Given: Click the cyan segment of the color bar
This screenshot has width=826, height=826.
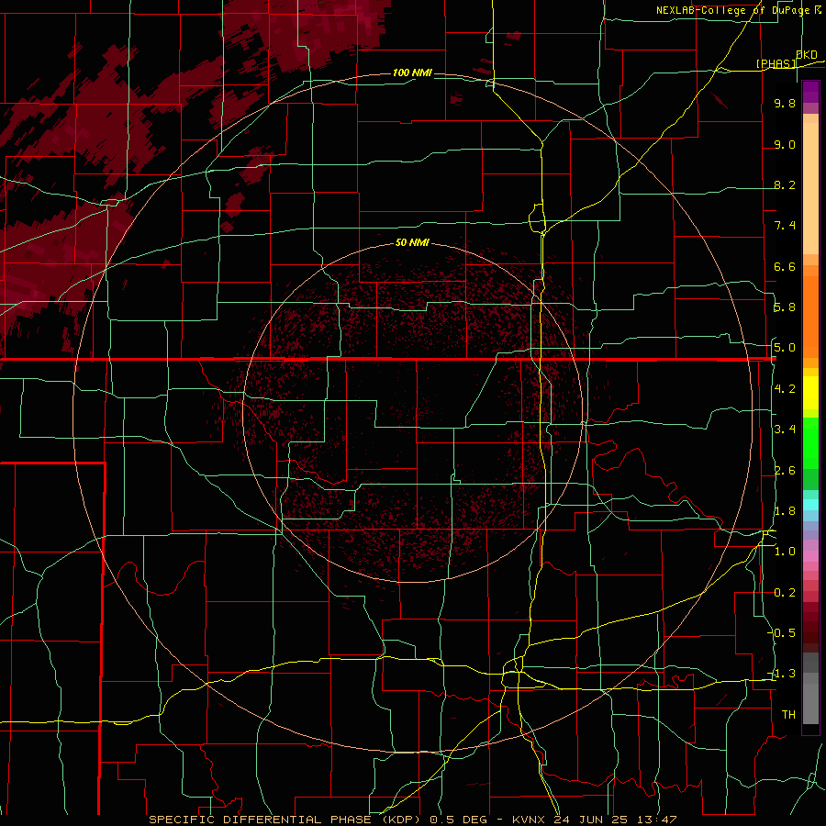Looking at the screenshot, I should pyautogui.click(x=810, y=505).
